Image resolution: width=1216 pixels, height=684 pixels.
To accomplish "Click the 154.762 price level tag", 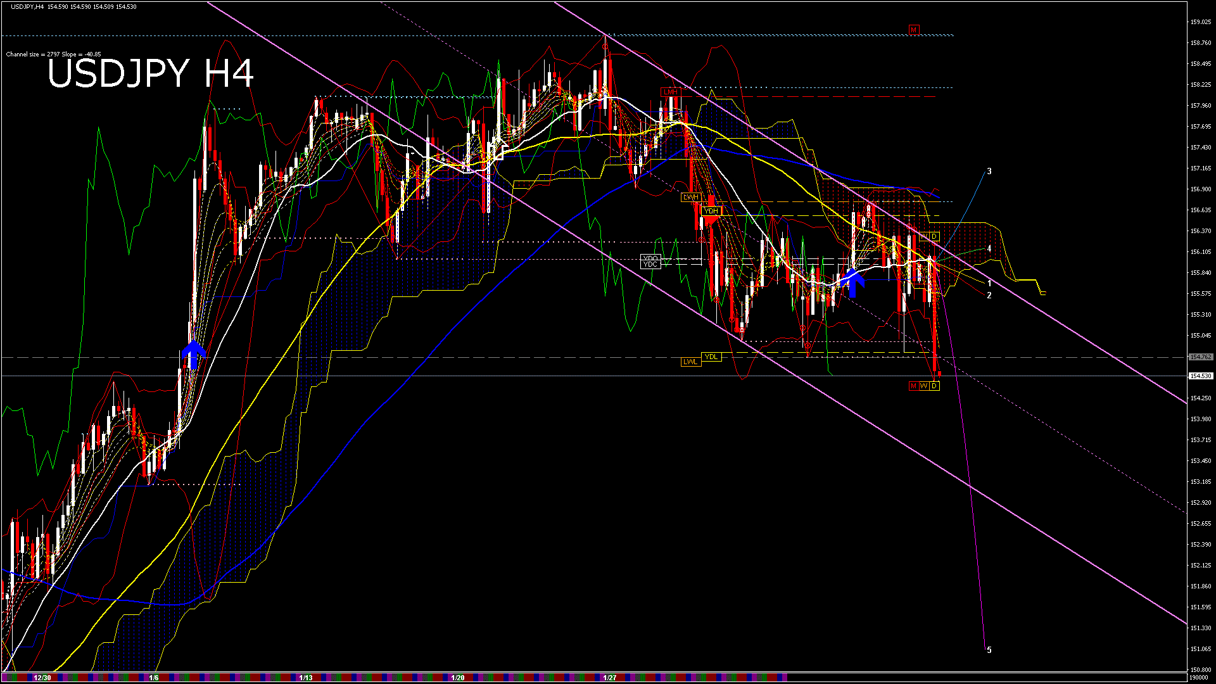I will (1201, 357).
